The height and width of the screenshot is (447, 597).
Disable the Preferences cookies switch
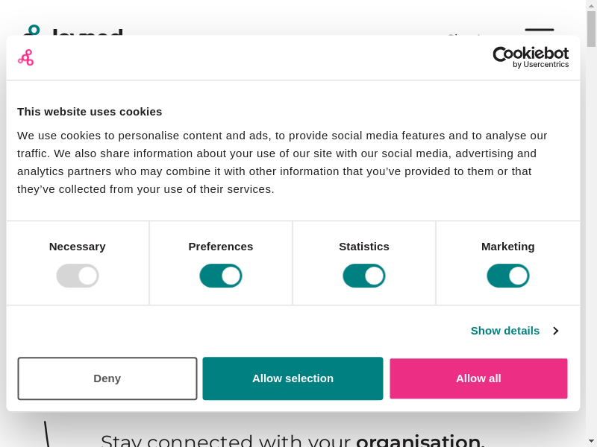tap(221, 276)
